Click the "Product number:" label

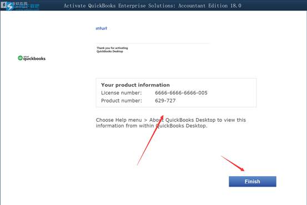122,101
